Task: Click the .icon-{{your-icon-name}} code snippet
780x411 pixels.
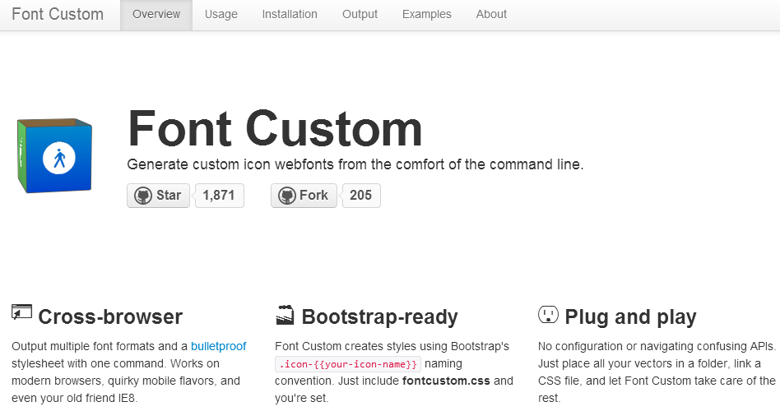Action: [x=348, y=364]
